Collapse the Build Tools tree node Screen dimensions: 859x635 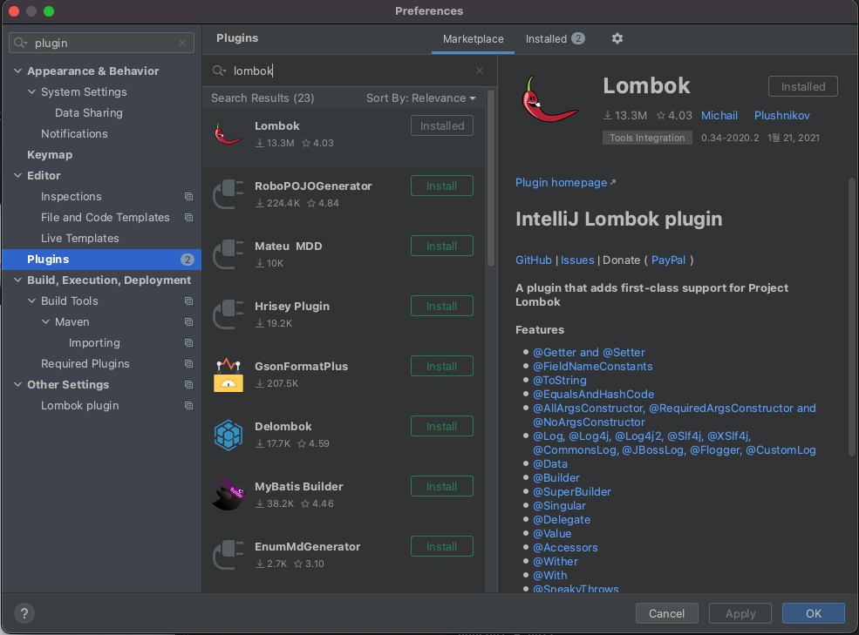click(x=31, y=301)
